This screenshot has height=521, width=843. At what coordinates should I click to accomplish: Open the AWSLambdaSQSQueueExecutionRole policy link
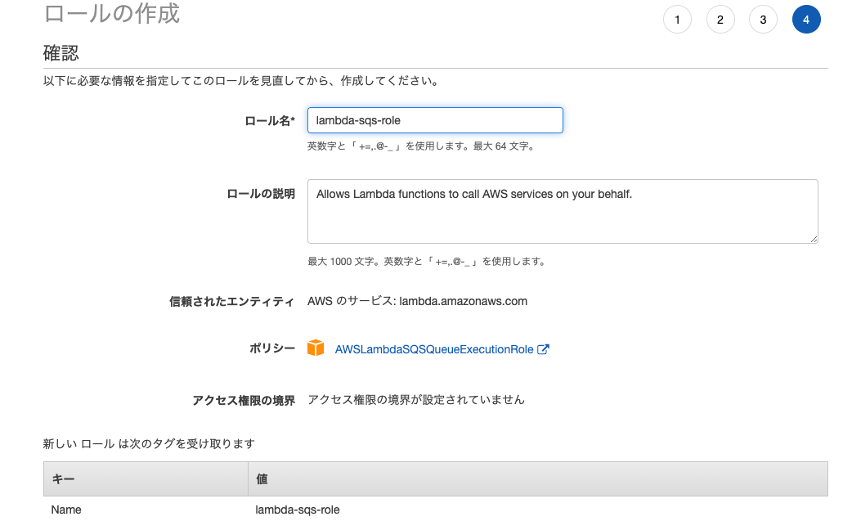point(434,349)
